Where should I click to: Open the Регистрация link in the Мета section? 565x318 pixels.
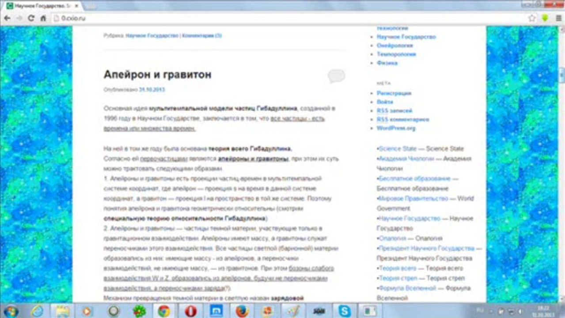[394, 93]
